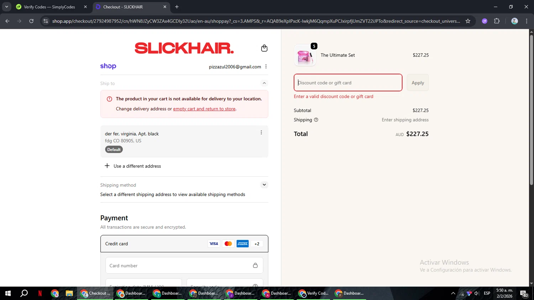Show hidden system tray icons
This screenshot has width=534, height=300.
click(x=453, y=293)
